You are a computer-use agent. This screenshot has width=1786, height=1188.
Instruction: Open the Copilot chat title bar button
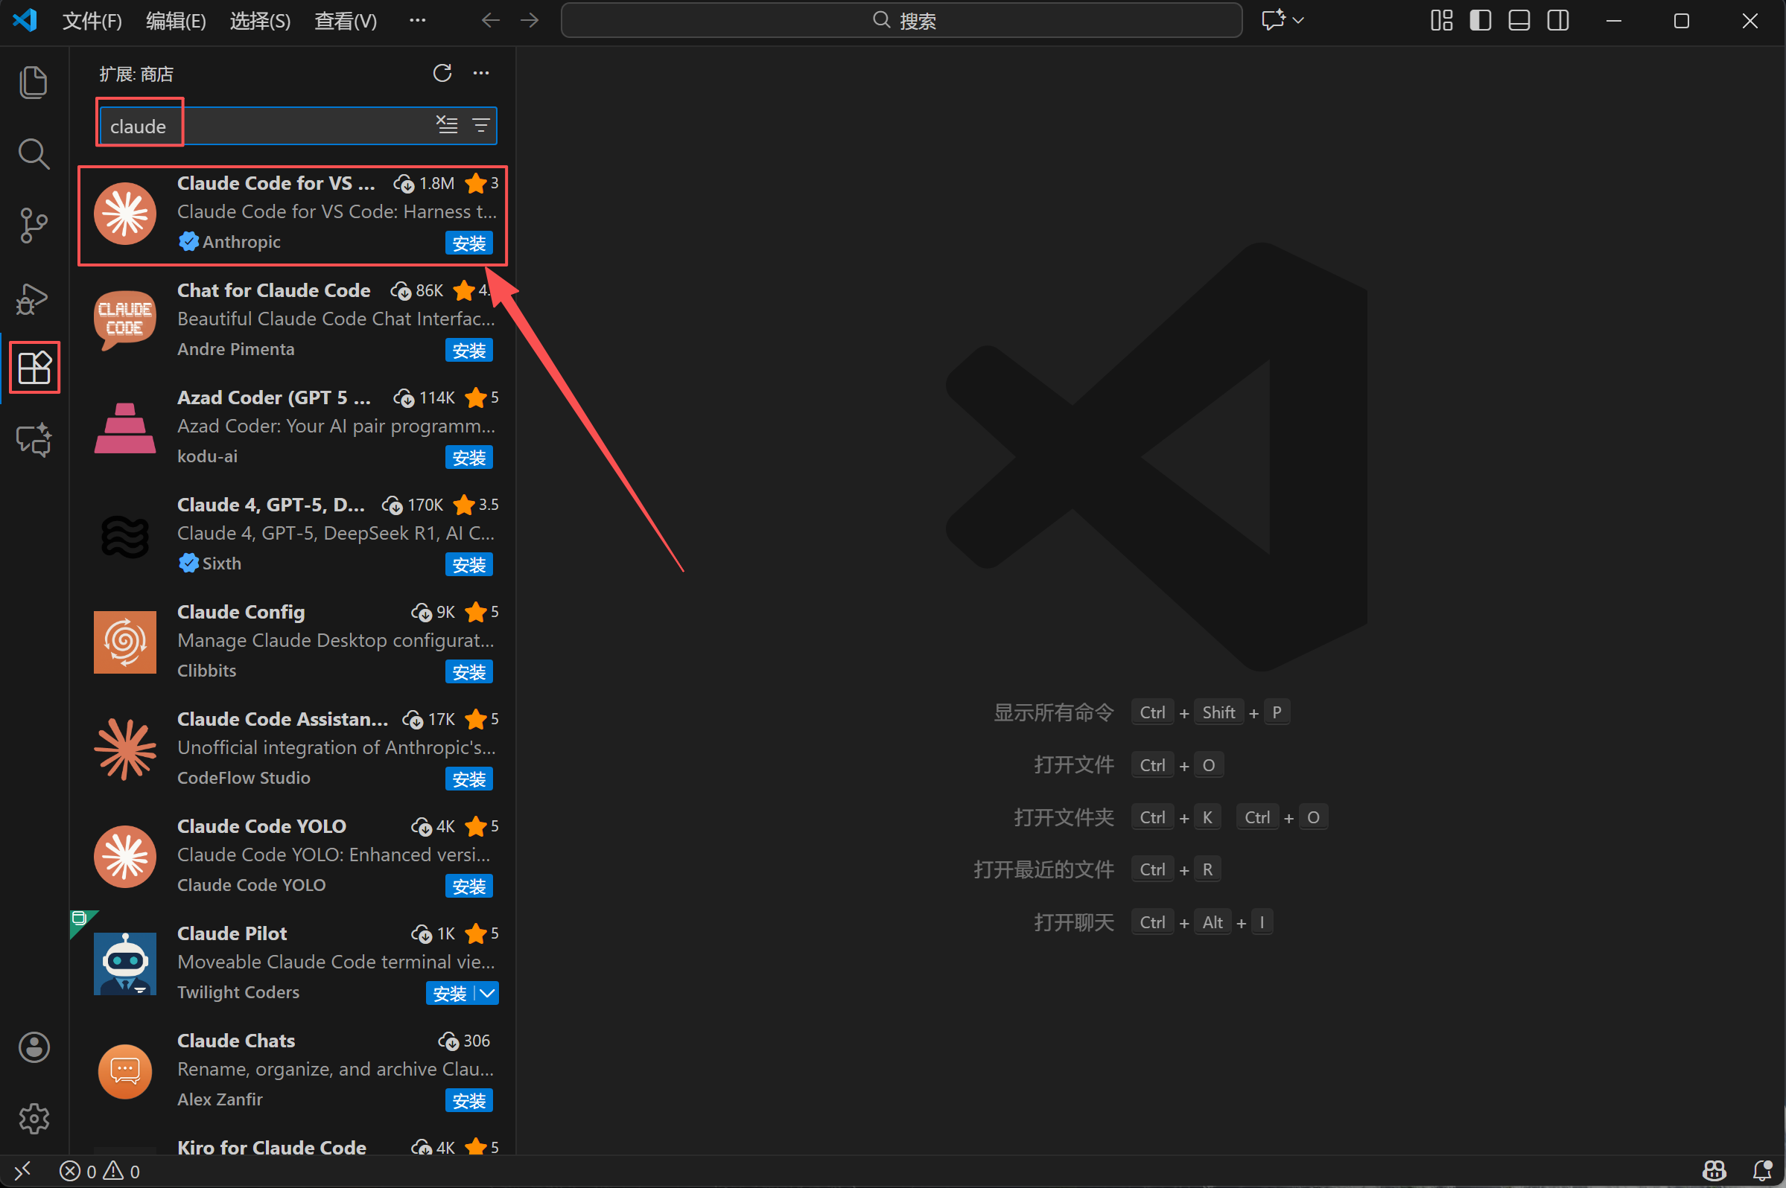(x=1274, y=19)
